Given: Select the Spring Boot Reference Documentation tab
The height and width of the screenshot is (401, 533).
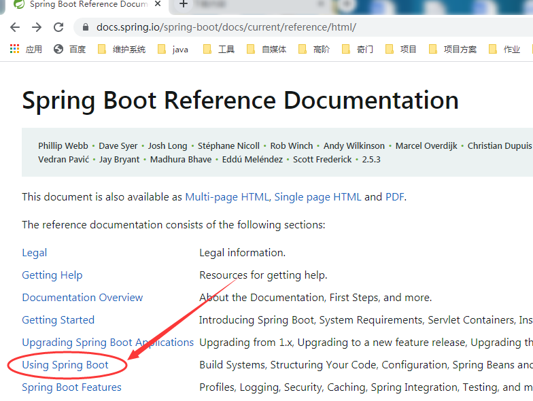Looking at the screenshot, I should pos(84,5).
